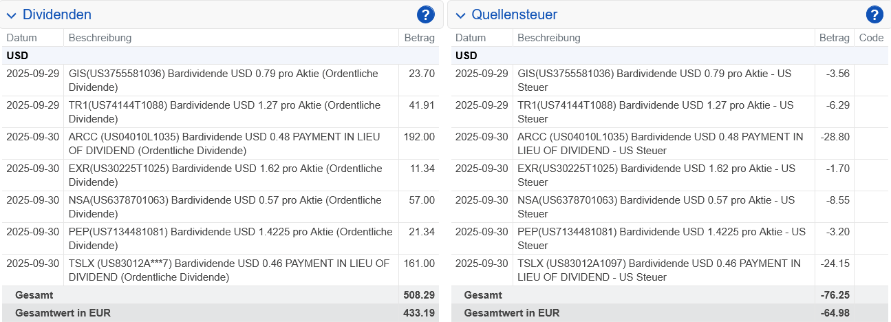Click the Quellensteuer section title
The image size is (891, 322).
514,14
